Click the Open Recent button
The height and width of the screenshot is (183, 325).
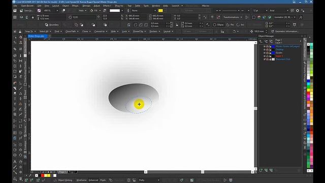(27, 6)
